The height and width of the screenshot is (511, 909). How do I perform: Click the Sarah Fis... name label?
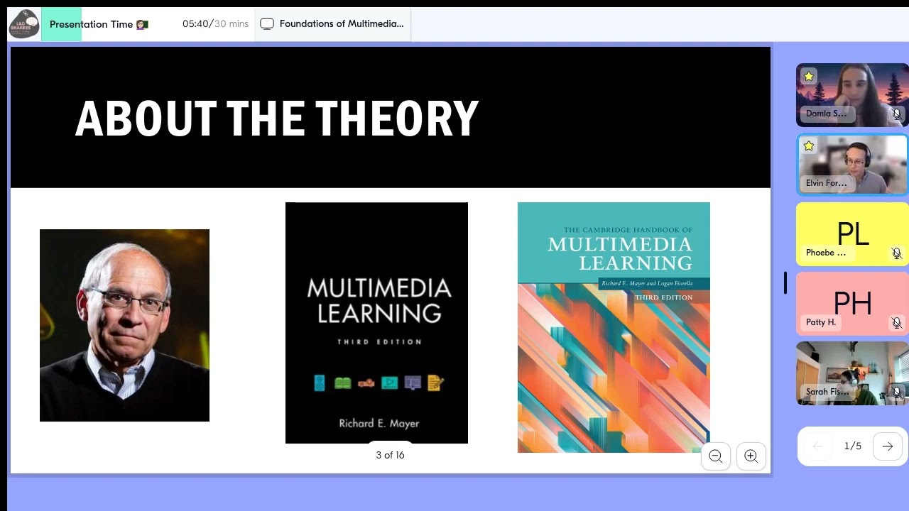click(827, 392)
